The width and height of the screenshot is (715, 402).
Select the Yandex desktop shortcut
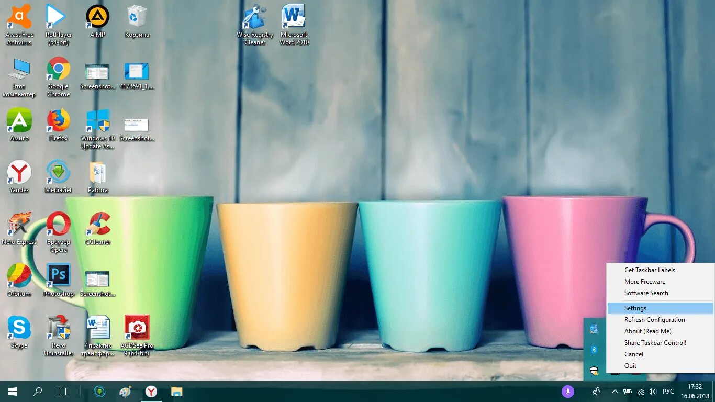[x=19, y=177]
